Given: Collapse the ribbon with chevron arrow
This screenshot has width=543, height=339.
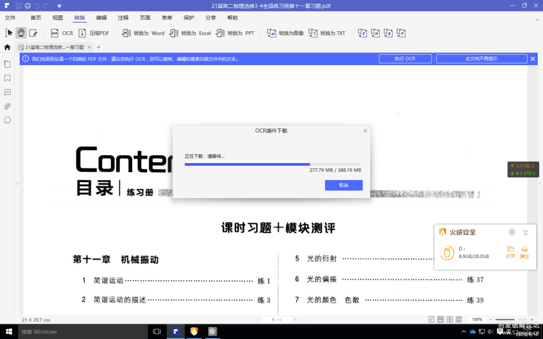Looking at the screenshot, I should click(x=537, y=20).
